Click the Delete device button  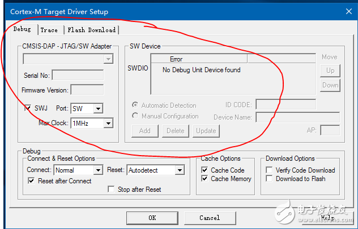(x=176, y=131)
